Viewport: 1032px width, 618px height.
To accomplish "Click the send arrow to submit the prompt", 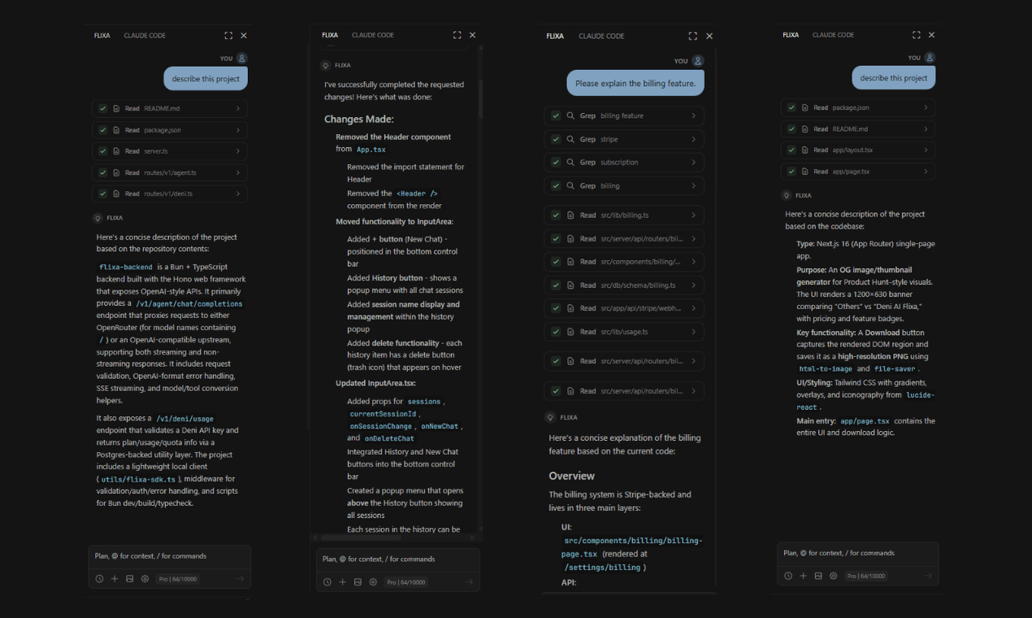I will click(x=238, y=578).
